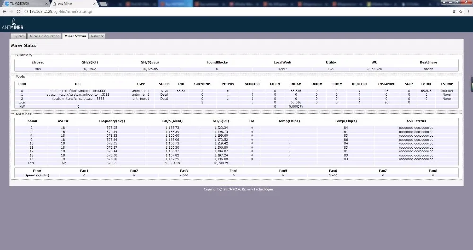Close the TL-WDR5600 browser tab
This screenshot has height=250, width=473.
click(x=47, y=4)
